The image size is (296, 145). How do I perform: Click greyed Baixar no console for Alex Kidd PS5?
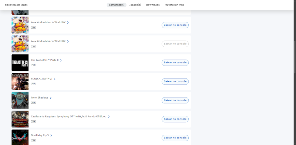click(x=175, y=44)
